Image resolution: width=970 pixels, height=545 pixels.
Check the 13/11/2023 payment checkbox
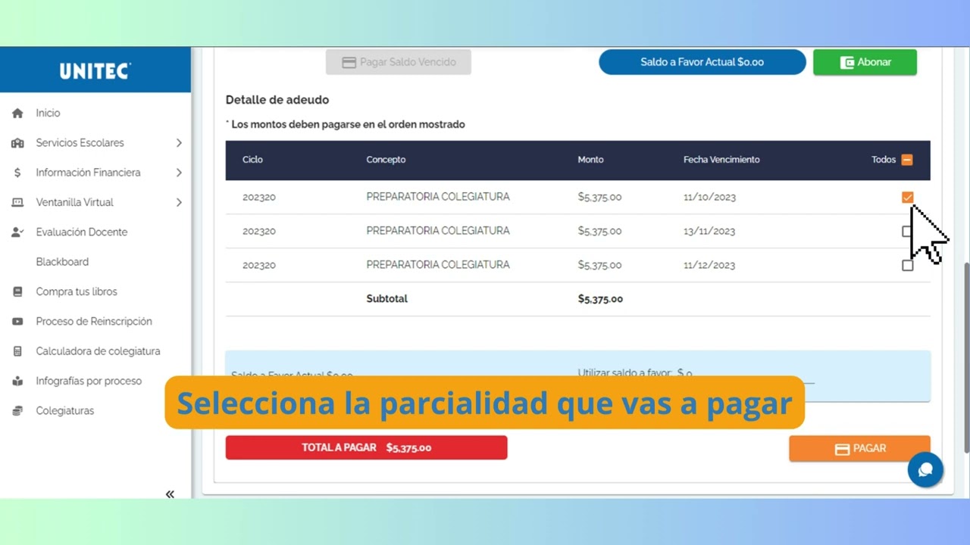pos(907,232)
